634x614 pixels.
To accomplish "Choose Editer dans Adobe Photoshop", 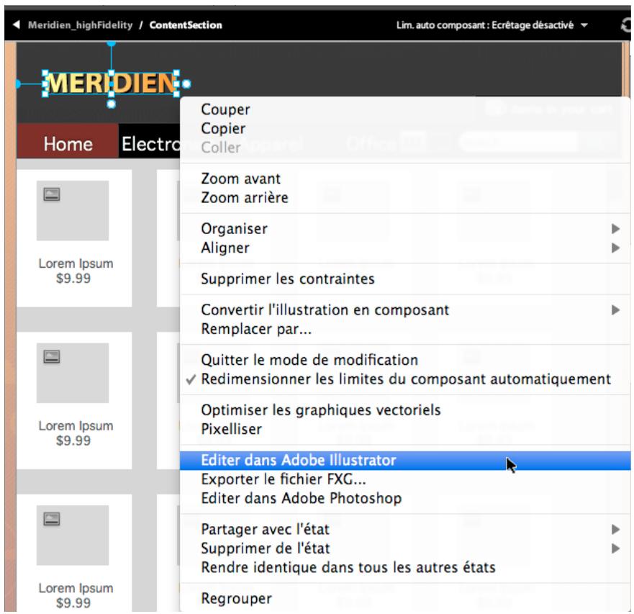I will pos(405,498).
